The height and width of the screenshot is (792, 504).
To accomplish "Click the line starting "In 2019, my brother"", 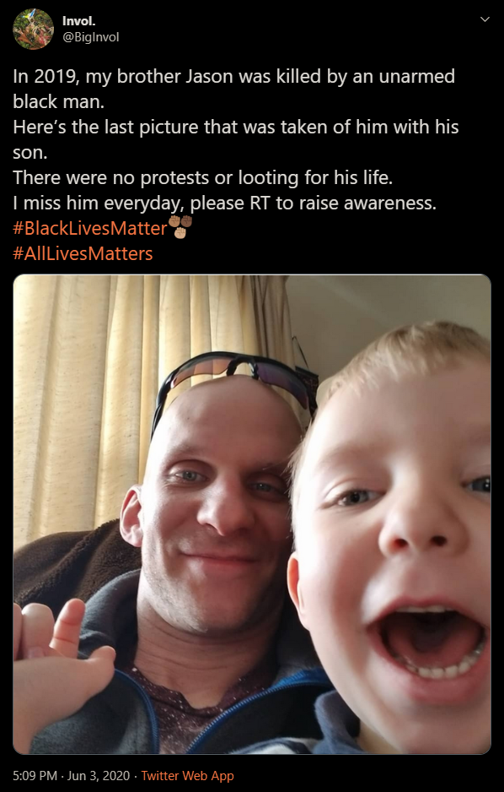I will pyautogui.click(x=233, y=77).
